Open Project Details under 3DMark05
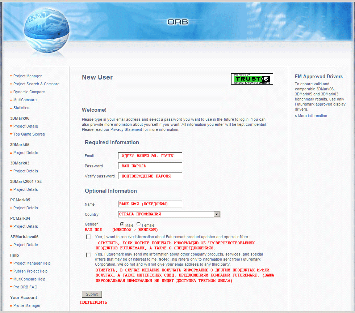355x313 pixels. coord(26,153)
